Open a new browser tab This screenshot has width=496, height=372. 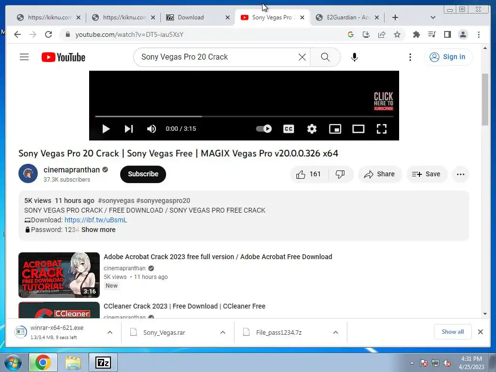(x=395, y=17)
